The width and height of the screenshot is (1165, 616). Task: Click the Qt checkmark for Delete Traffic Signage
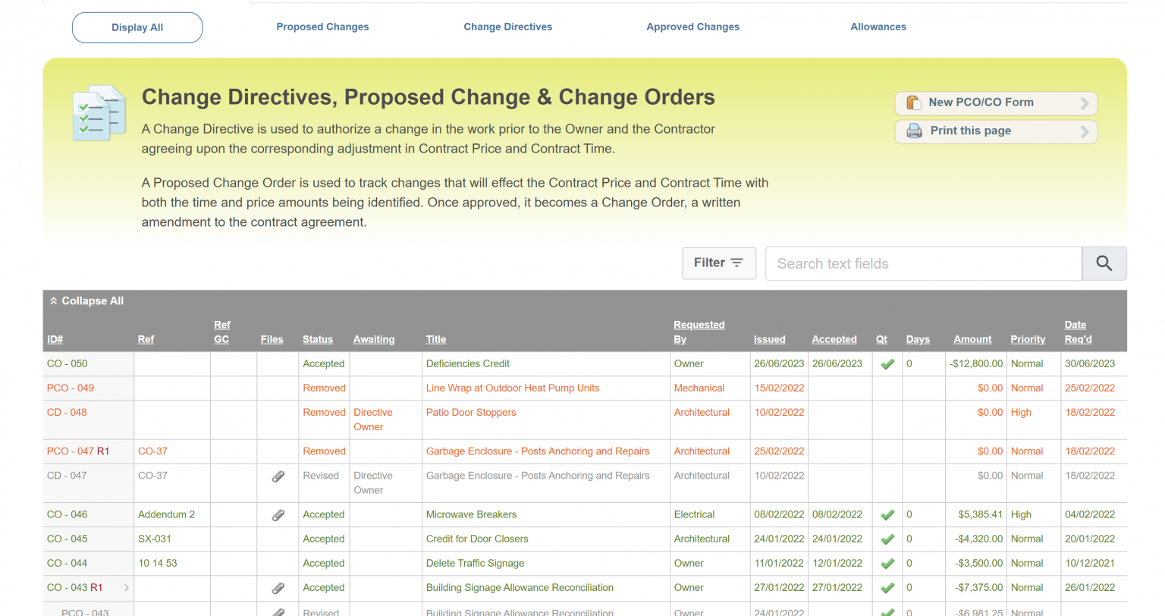[x=887, y=564]
